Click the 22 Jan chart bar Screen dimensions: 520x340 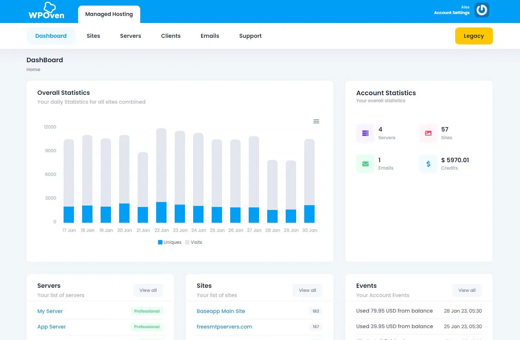161,176
